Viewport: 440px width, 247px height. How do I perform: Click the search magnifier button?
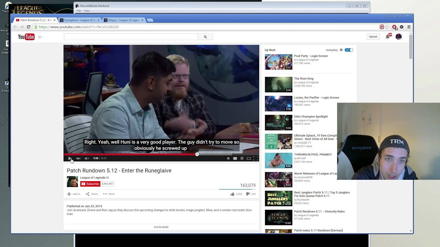pyautogui.click(x=205, y=37)
